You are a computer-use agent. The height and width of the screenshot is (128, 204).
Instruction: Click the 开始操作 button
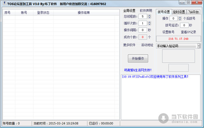pos(138,59)
